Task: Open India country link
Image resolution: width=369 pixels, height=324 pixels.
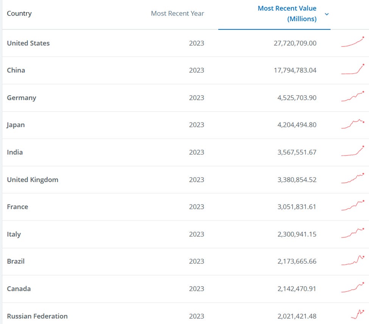Action: point(15,152)
